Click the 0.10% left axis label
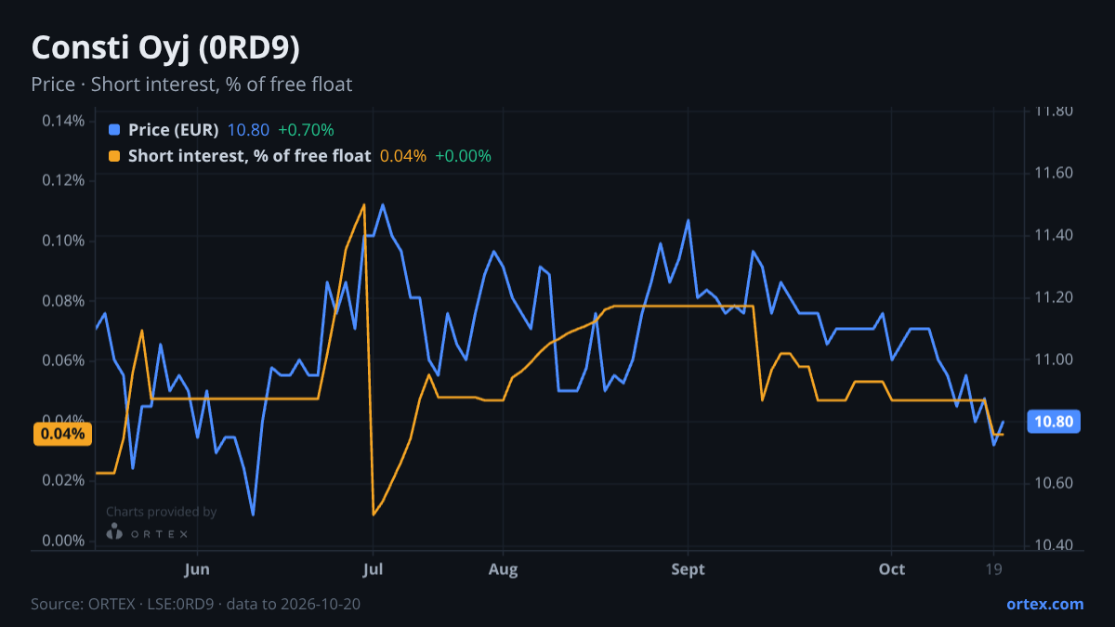The height and width of the screenshot is (627, 1115). 63,241
